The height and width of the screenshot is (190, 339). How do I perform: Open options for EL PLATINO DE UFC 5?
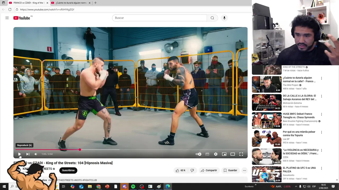point(322,168)
